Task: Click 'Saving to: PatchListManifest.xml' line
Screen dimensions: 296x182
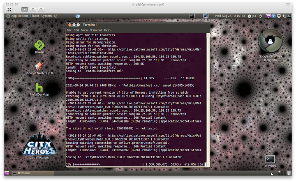Action: coord(95,71)
